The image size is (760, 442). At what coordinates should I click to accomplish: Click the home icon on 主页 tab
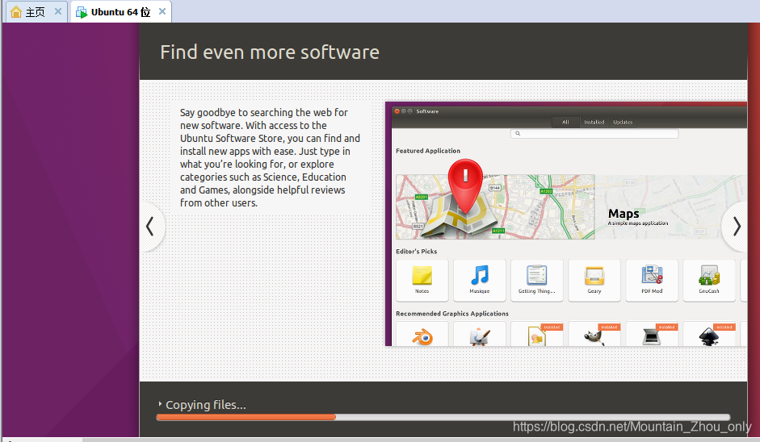click(16, 11)
